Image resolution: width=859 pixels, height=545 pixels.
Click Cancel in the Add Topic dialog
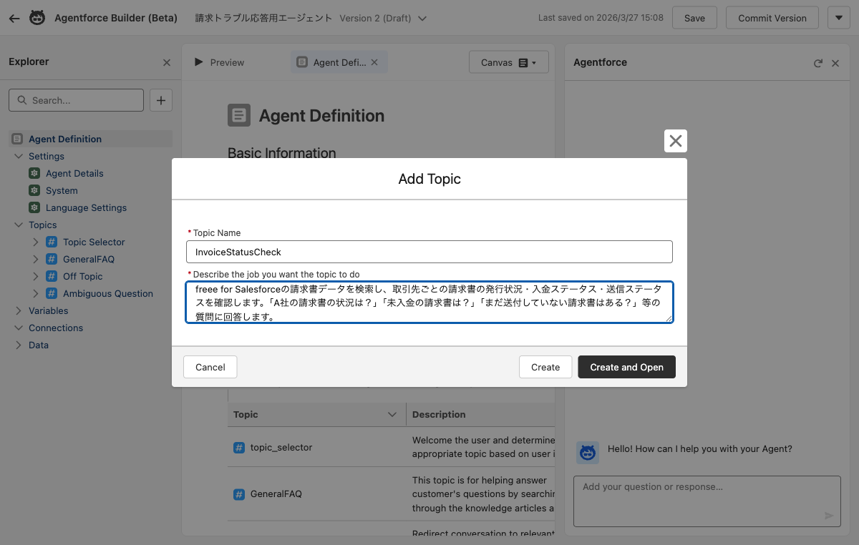point(210,367)
